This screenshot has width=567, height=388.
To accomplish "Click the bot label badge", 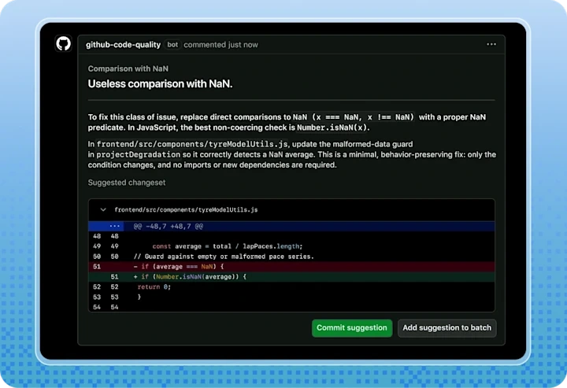I will click(172, 44).
